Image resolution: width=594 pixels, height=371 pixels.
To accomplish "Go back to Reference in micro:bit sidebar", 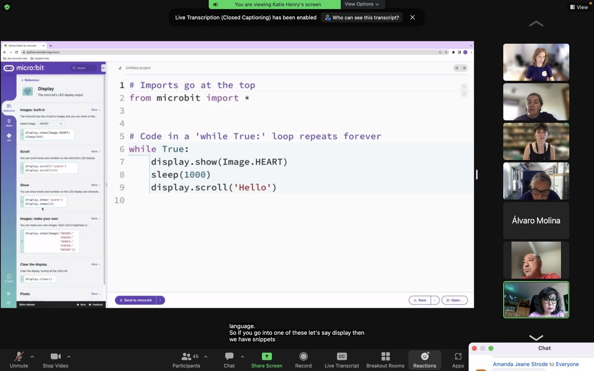I will pyautogui.click(x=30, y=80).
